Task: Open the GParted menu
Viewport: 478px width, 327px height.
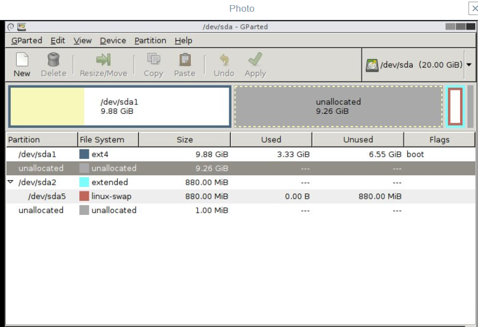Action: 26,40
